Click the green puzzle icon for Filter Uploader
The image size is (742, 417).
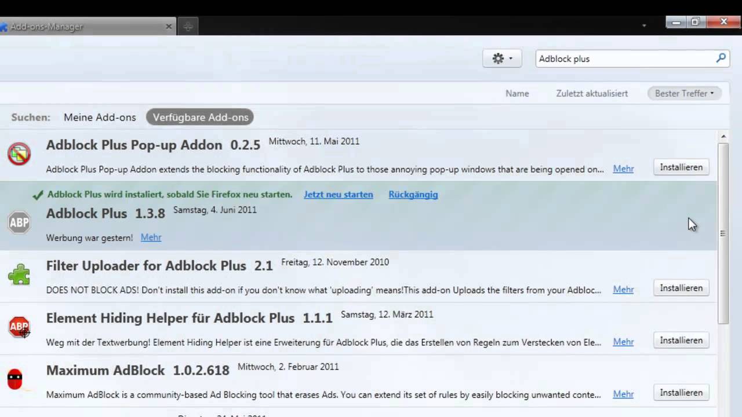click(19, 275)
